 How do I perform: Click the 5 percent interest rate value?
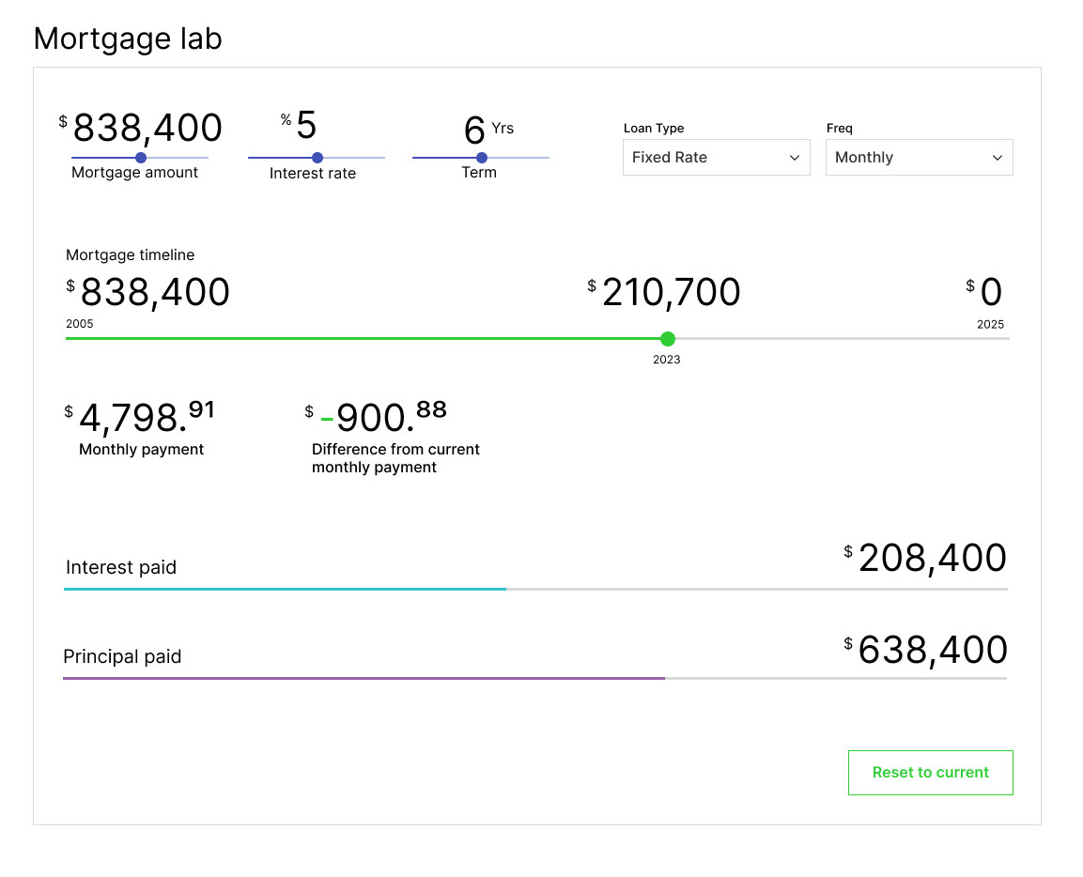point(299,126)
